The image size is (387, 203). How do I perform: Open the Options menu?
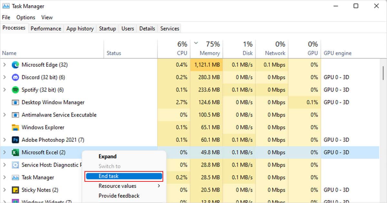(x=25, y=17)
